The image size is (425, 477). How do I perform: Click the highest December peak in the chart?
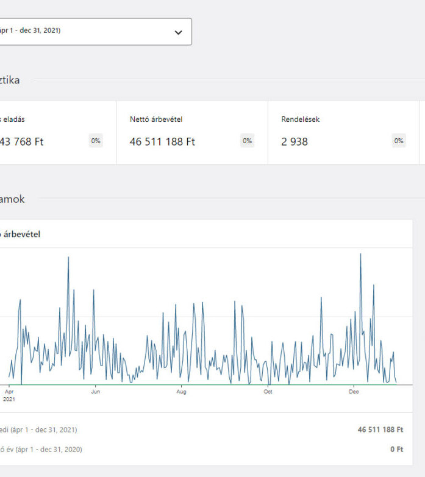[360, 255]
